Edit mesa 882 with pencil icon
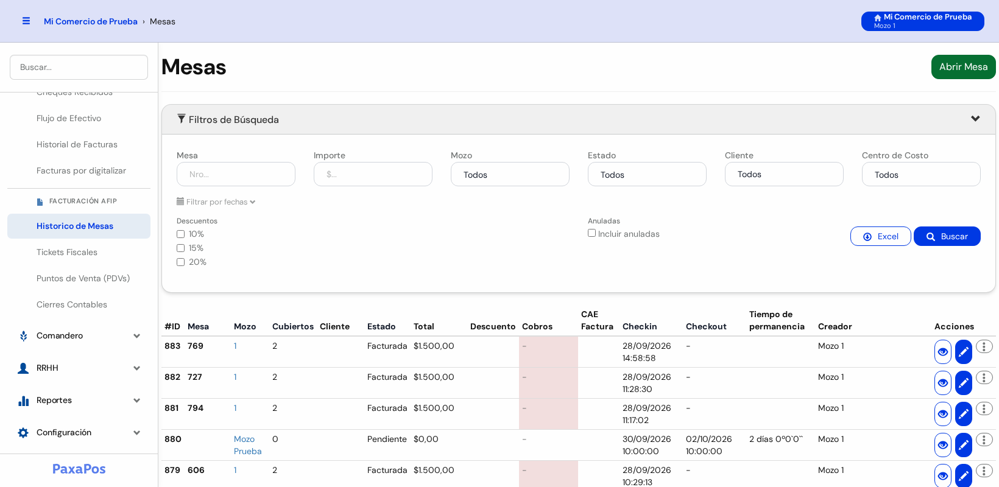 [964, 383]
